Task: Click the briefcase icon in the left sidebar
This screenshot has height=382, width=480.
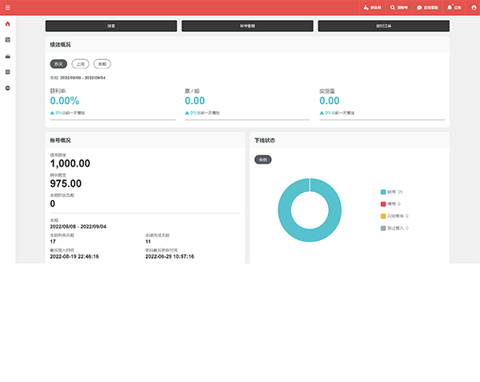Action: click(8, 55)
